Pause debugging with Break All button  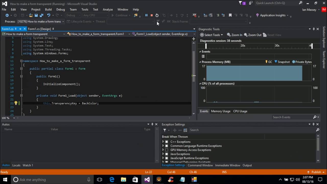146,15
